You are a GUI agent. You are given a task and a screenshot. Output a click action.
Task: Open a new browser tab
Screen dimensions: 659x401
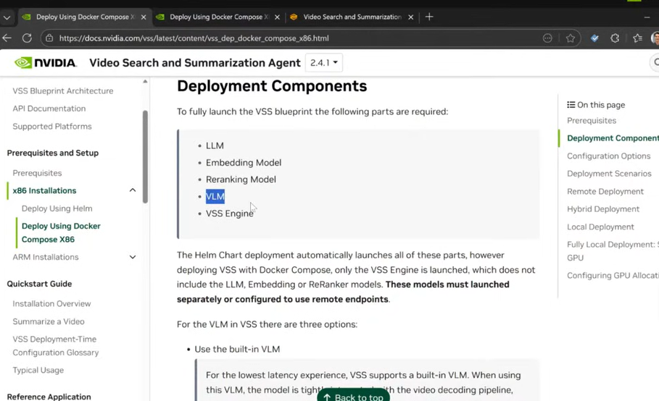coord(429,17)
